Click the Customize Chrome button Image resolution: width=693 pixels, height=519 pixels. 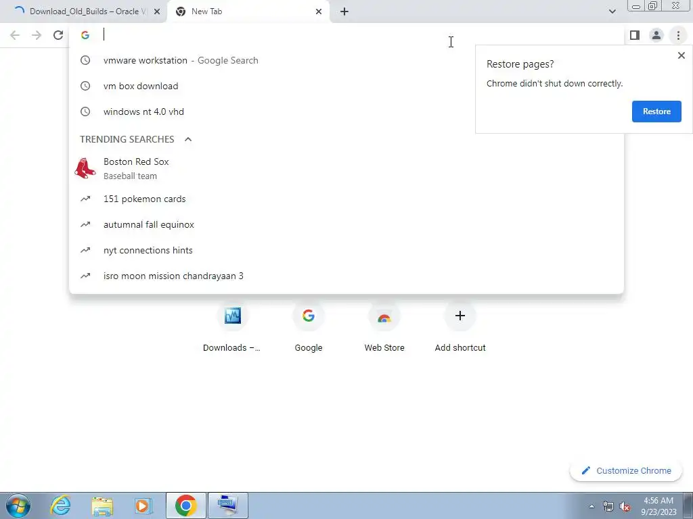(626, 471)
